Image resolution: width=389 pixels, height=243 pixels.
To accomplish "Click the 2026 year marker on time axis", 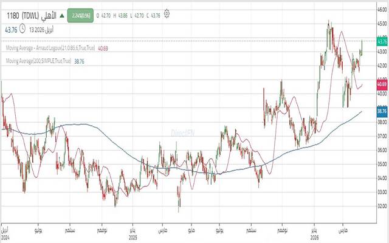I will click(x=314, y=238).
